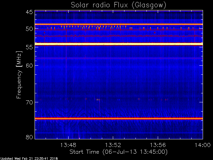
Task: Click the '80' frequency axis label
Action: tap(29, 137)
